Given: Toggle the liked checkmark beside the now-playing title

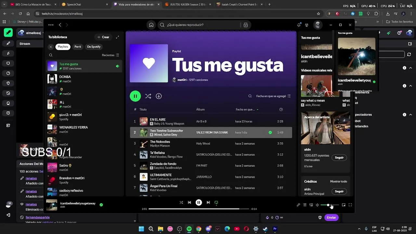Looking at the screenshot, I should tap(101, 205).
